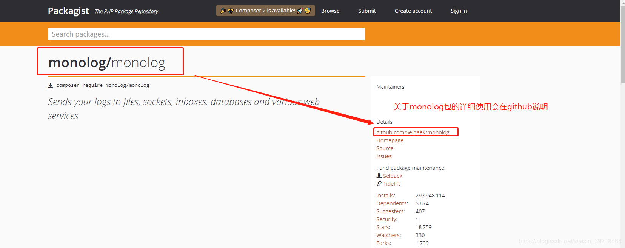Image resolution: width=625 pixels, height=248 pixels.
Task: Open the Tidelift funding link
Action: tap(391, 184)
